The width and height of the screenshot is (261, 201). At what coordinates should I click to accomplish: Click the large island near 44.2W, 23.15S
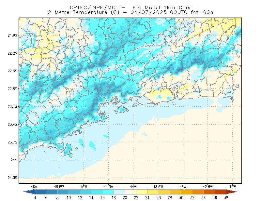point(121,110)
